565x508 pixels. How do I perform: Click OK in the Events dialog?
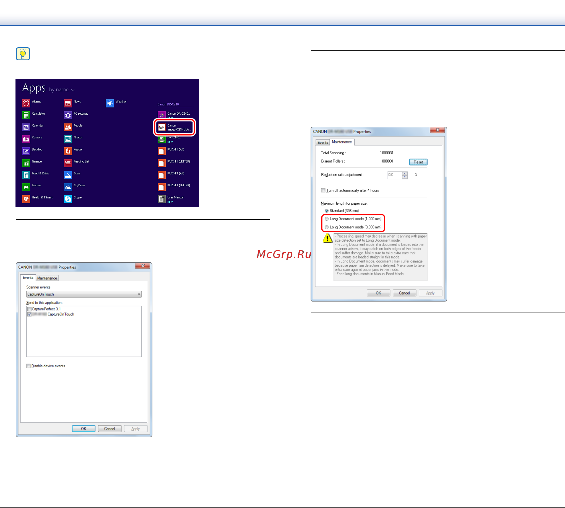[84, 429]
